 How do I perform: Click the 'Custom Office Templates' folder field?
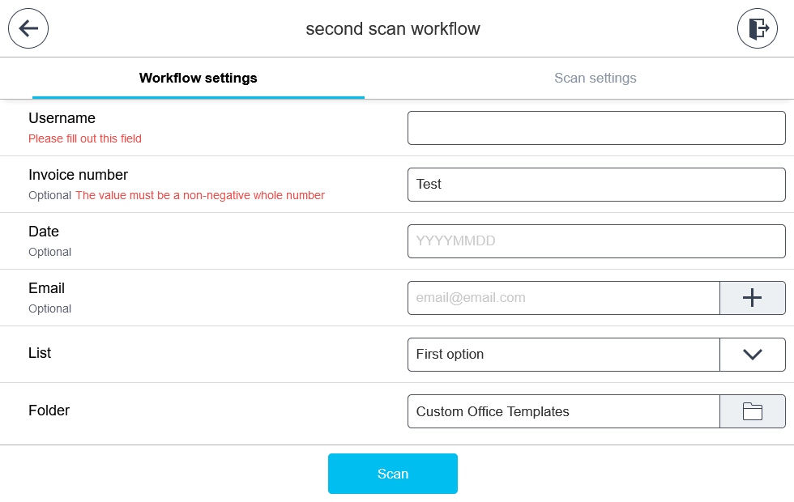click(x=563, y=411)
